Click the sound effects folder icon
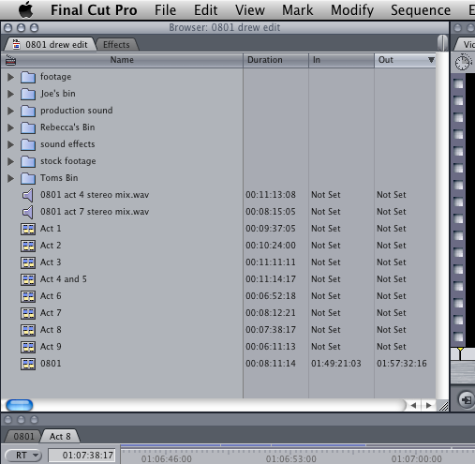The image size is (475, 464). click(x=28, y=144)
